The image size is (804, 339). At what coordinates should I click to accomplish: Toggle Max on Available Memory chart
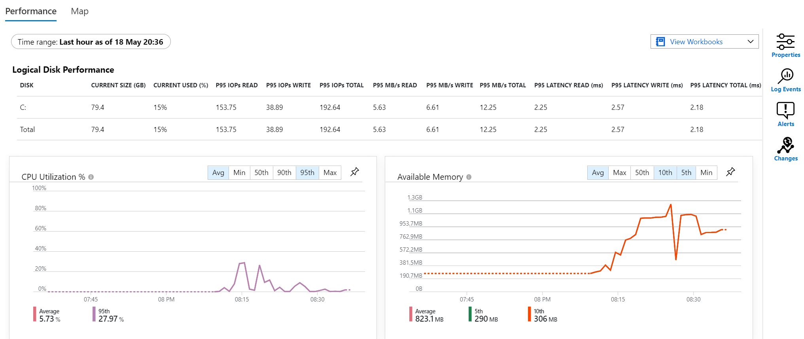click(x=619, y=173)
